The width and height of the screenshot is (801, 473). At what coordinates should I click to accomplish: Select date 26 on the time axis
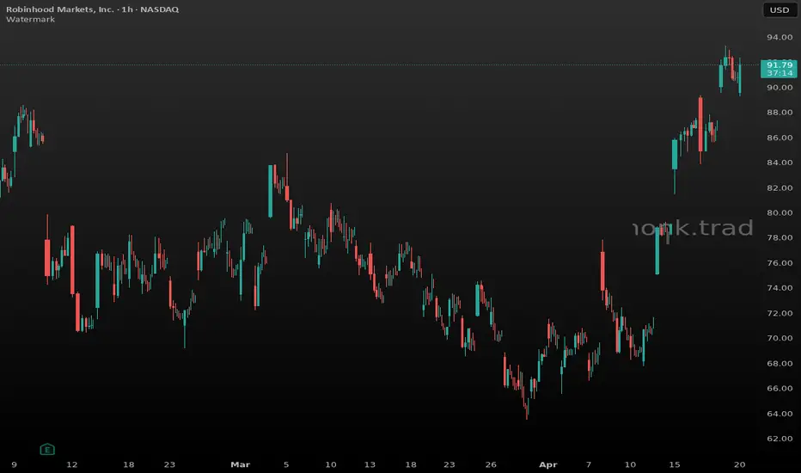pyautogui.click(x=491, y=464)
